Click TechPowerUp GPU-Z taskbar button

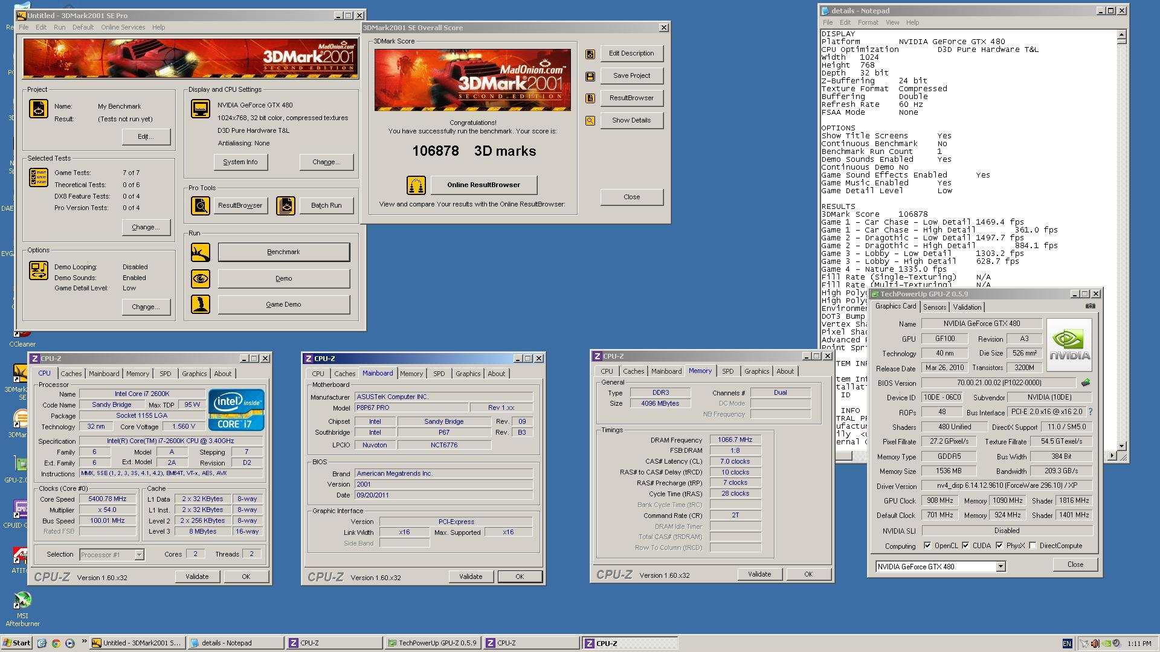point(433,643)
